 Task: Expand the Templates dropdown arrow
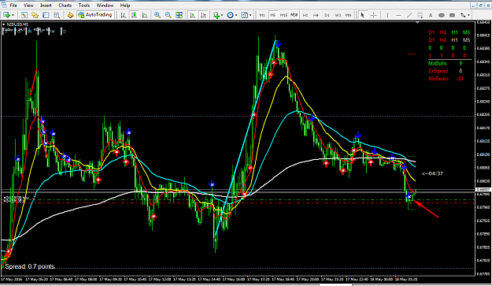(x=250, y=15)
